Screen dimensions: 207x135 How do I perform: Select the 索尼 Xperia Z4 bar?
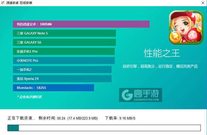pyautogui.click(x=62, y=79)
